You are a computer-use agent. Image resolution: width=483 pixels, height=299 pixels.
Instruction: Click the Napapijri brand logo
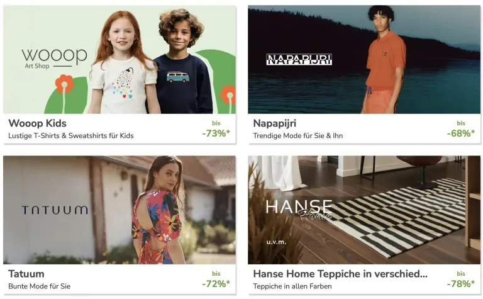tap(299, 60)
